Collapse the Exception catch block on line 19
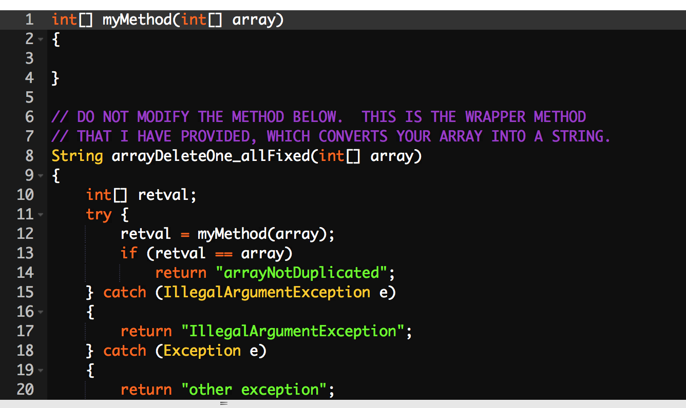The height and width of the screenshot is (408, 686). tap(41, 370)
